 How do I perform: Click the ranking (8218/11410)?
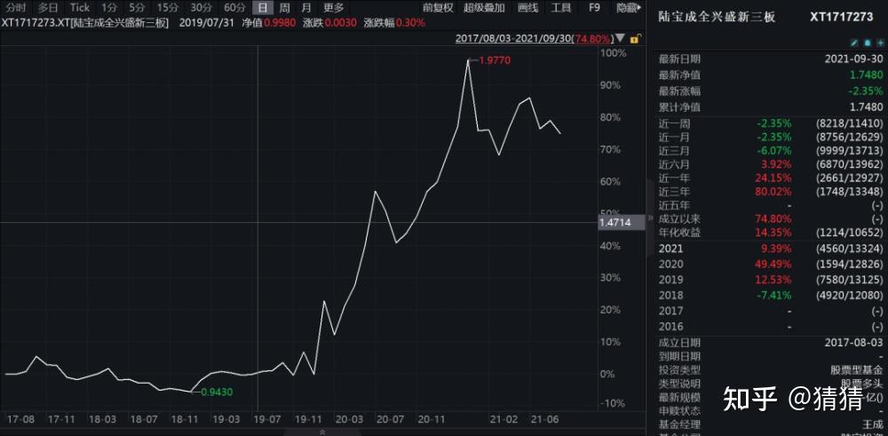849,123
